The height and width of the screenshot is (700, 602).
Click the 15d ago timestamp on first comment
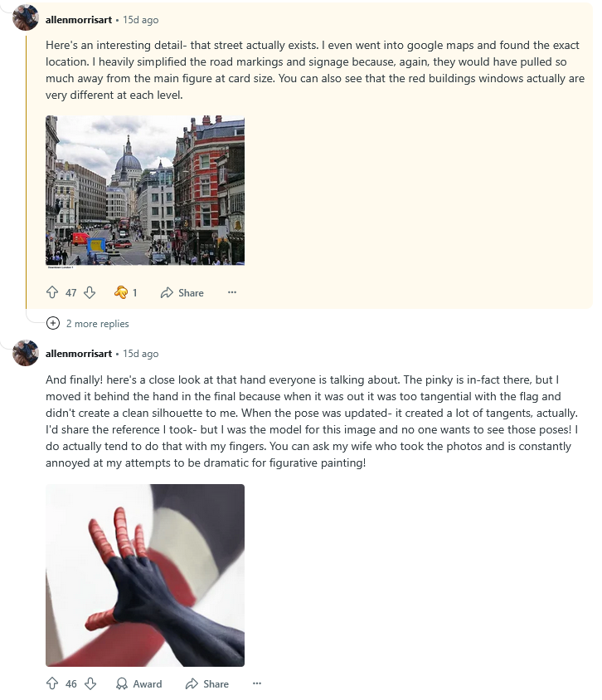(140, 20)
